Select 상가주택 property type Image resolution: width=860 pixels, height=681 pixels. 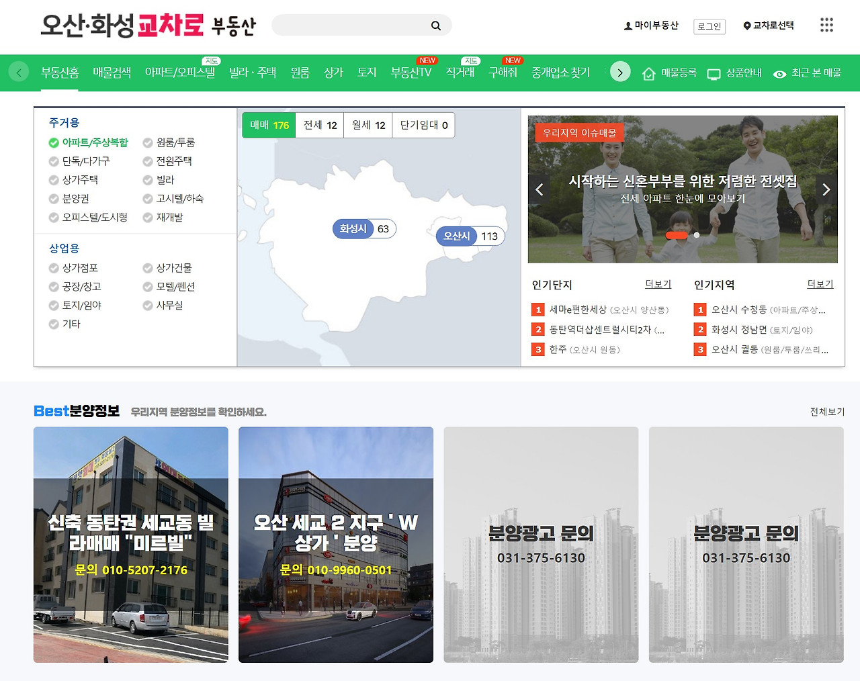click(x=73, y=180)
